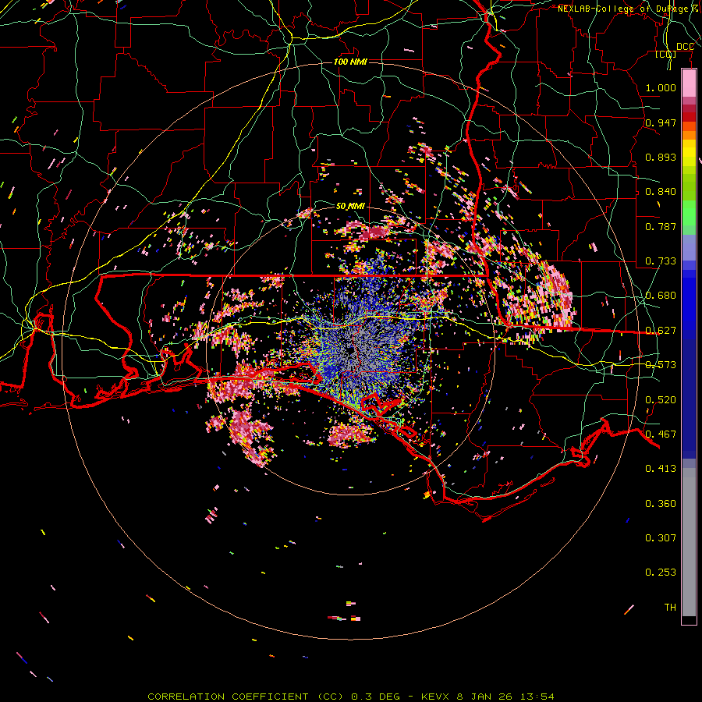Pick the pink top segment of color bar
The width and height of the screenshot is (702, 702).
tap(689, 82)
